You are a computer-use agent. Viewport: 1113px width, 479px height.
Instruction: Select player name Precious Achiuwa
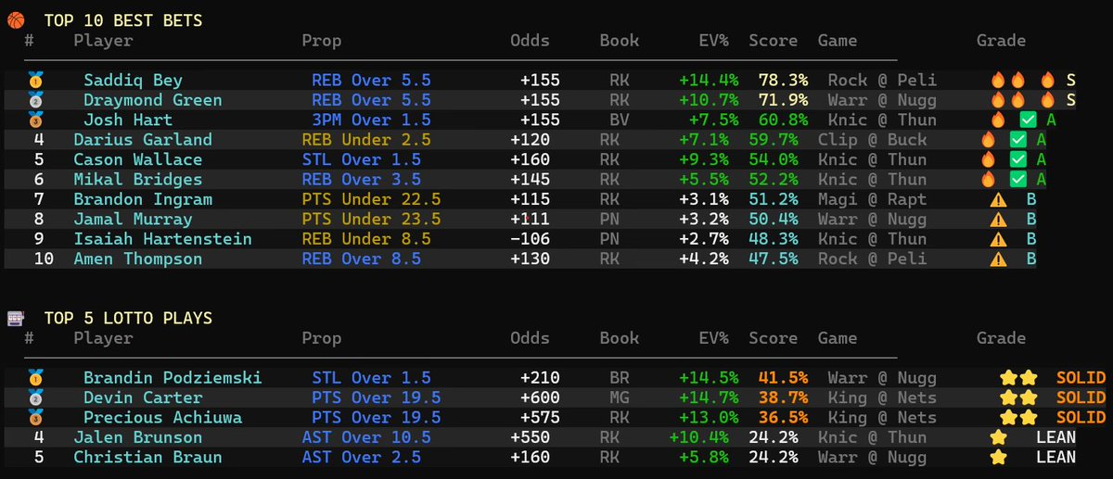[162, 418]
